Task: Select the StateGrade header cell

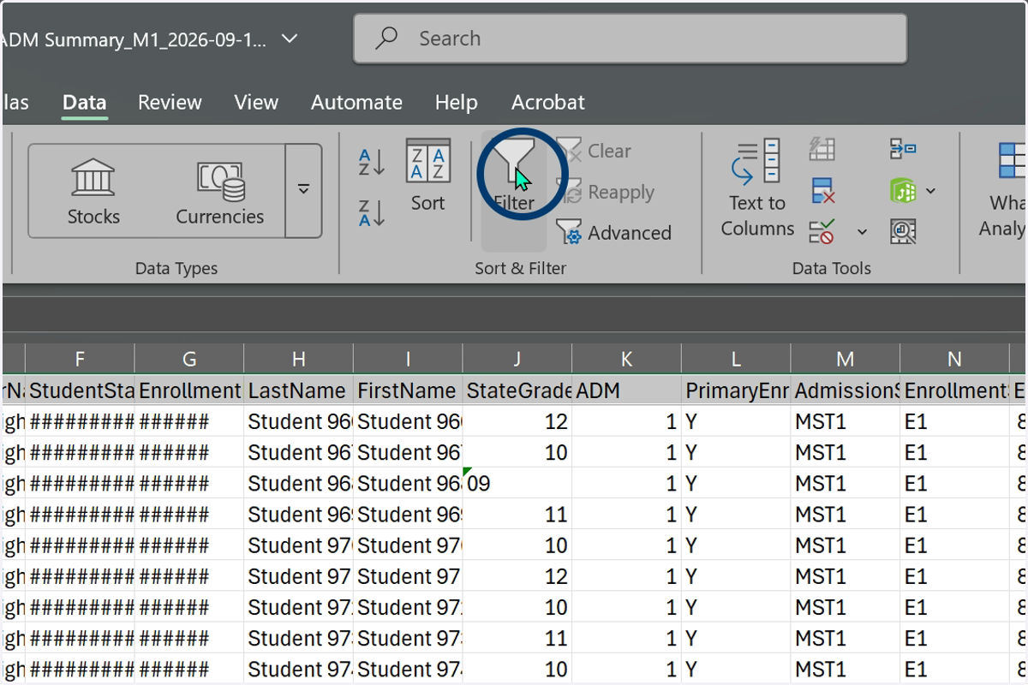Action: 517,390
